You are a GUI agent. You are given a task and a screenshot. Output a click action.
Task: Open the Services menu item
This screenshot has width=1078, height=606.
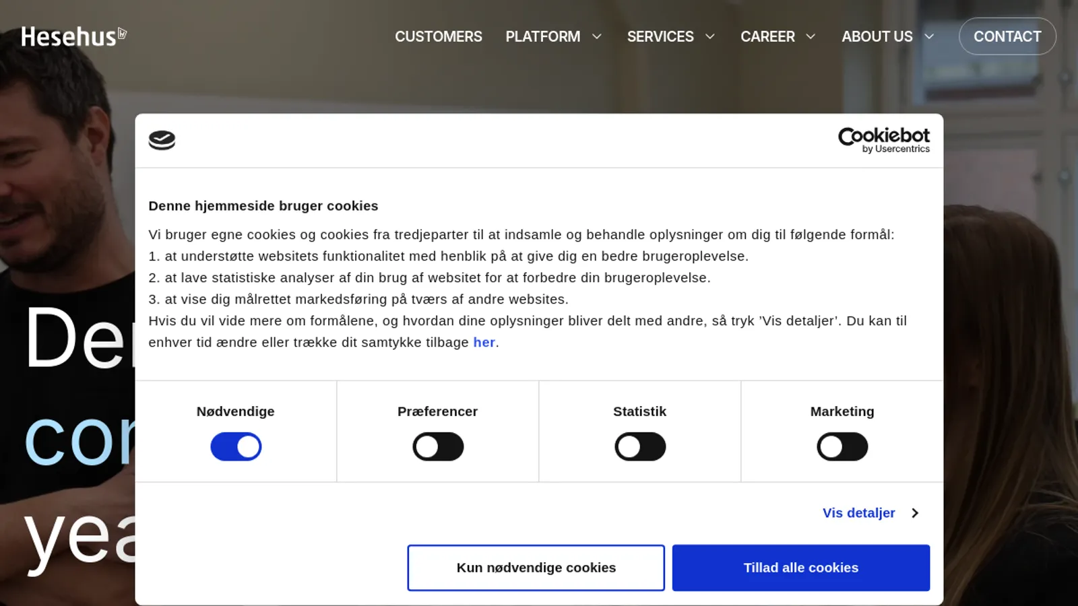pyautogui.click(x=660, y=36)
